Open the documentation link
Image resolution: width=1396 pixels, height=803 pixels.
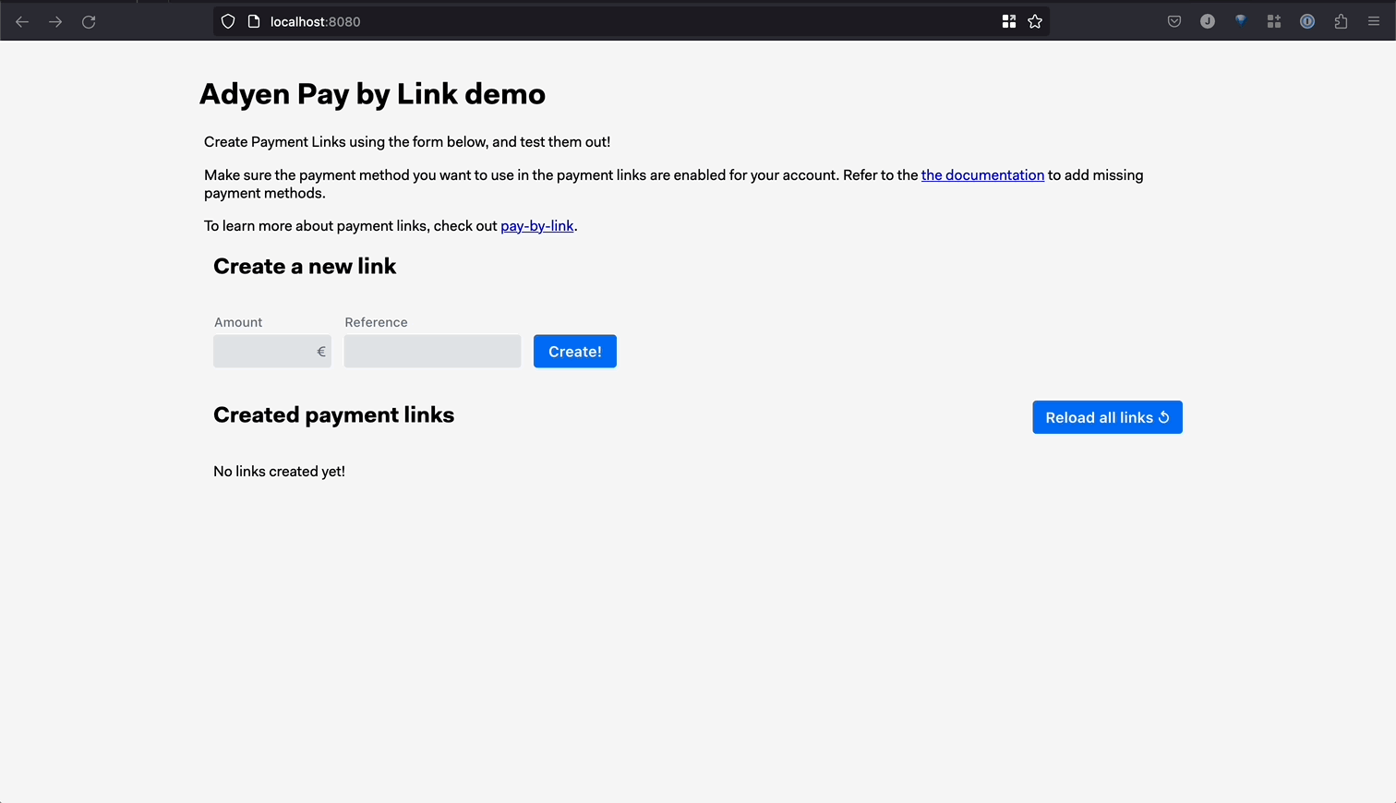[982, 175]
